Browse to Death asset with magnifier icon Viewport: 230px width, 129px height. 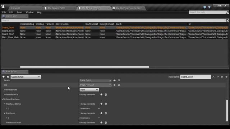(x=119, y=80)
